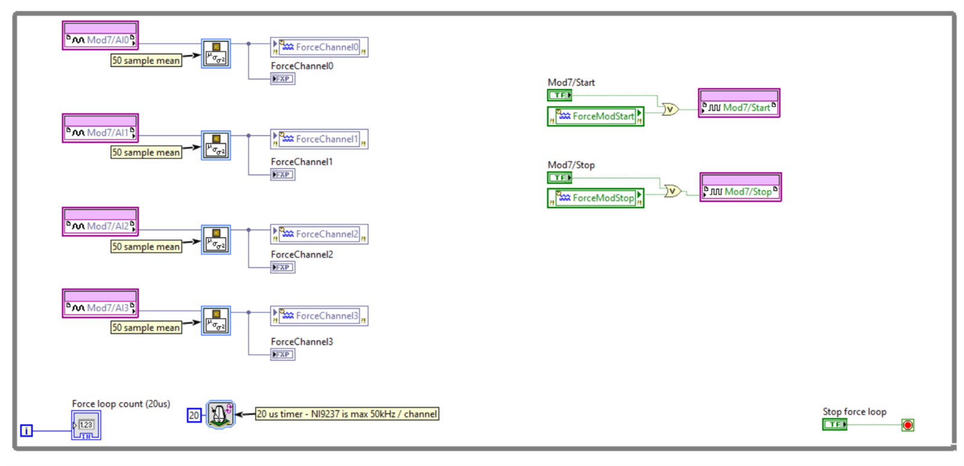Click the '50 sample mean' label for Mod7/AI3
The width and height of the screenshot is (964, 466).
pyautogui.click(x=146, y=328)
